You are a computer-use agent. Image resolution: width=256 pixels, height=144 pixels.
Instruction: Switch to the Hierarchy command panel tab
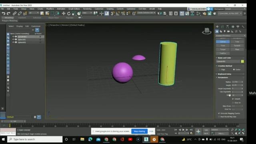(228, 27)
